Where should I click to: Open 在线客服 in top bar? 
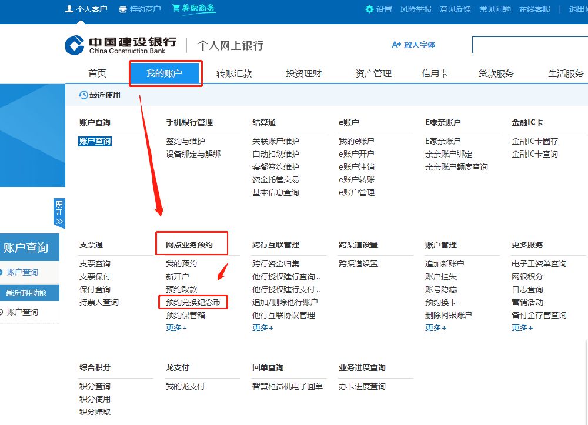tap(534, 9)
